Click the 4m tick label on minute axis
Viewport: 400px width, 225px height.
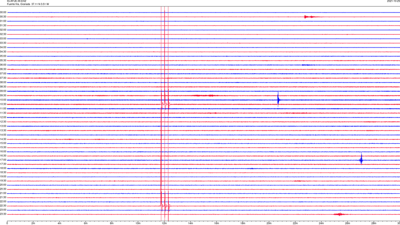[60, 223]
